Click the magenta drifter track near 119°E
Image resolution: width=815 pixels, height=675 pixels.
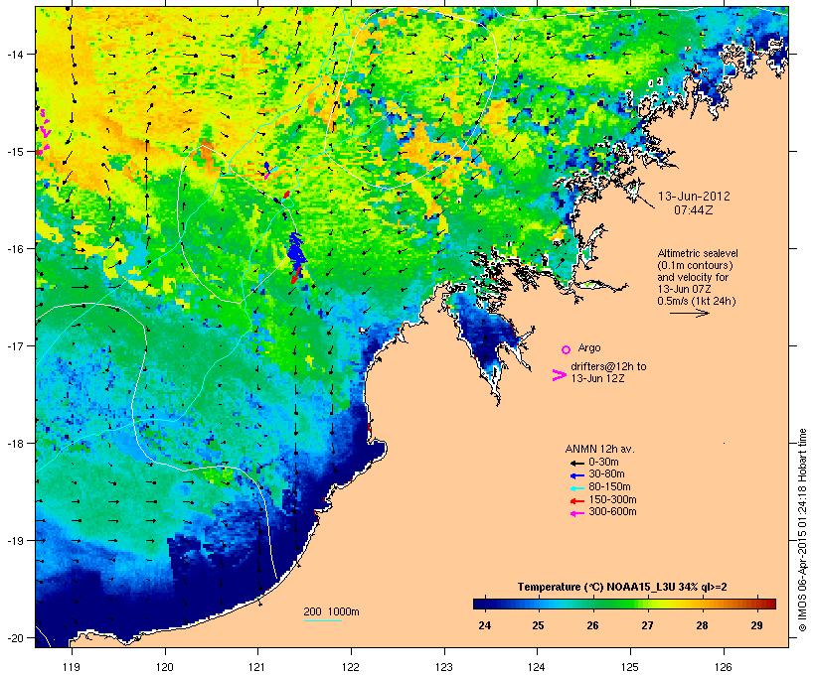point(45,131)
